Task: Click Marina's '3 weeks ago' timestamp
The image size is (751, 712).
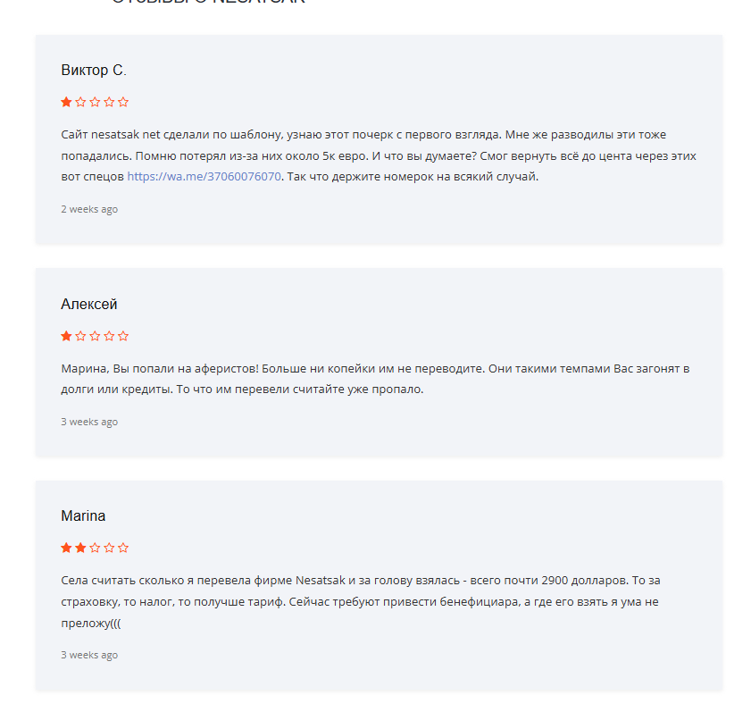Action: tap(89, 655)
